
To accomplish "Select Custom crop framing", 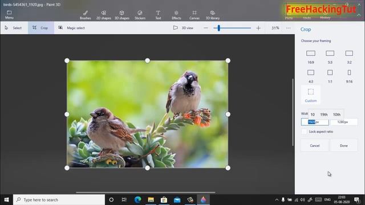I will coord(311,95).
